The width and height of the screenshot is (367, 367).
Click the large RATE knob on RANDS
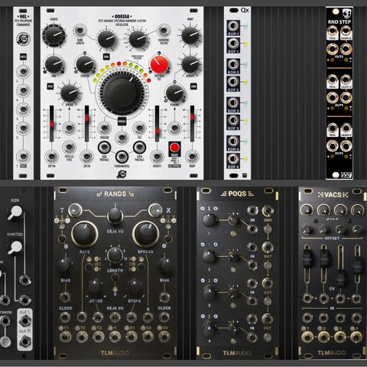(84, 233)
